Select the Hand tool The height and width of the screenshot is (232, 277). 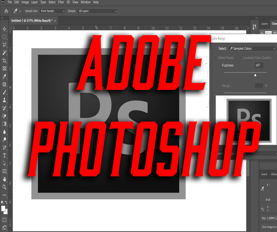tap(5, 179)
